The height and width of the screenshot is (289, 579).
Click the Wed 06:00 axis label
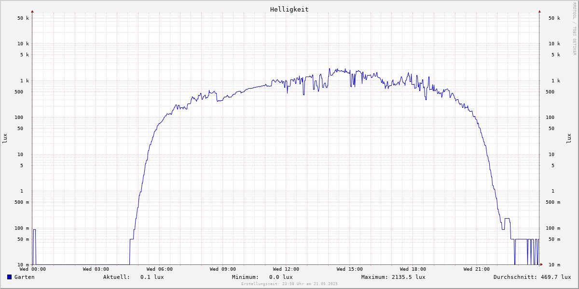click(160, 269)
